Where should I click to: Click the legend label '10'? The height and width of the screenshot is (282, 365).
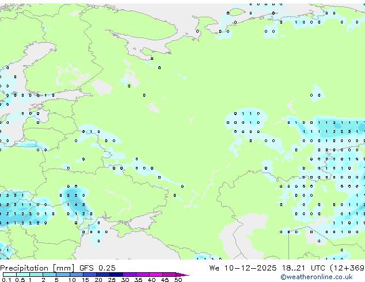(x=72, y=280)
